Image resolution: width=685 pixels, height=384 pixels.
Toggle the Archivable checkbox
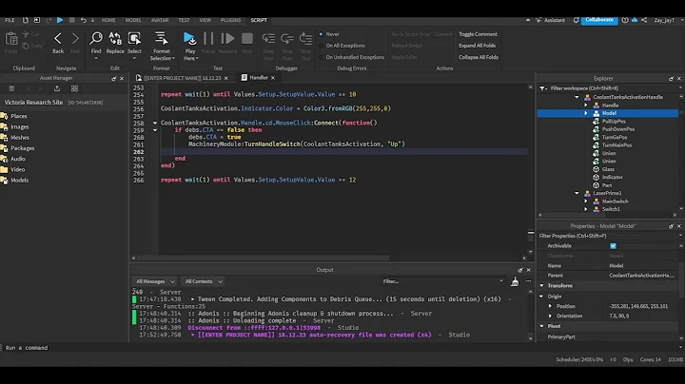coord(613,246)
